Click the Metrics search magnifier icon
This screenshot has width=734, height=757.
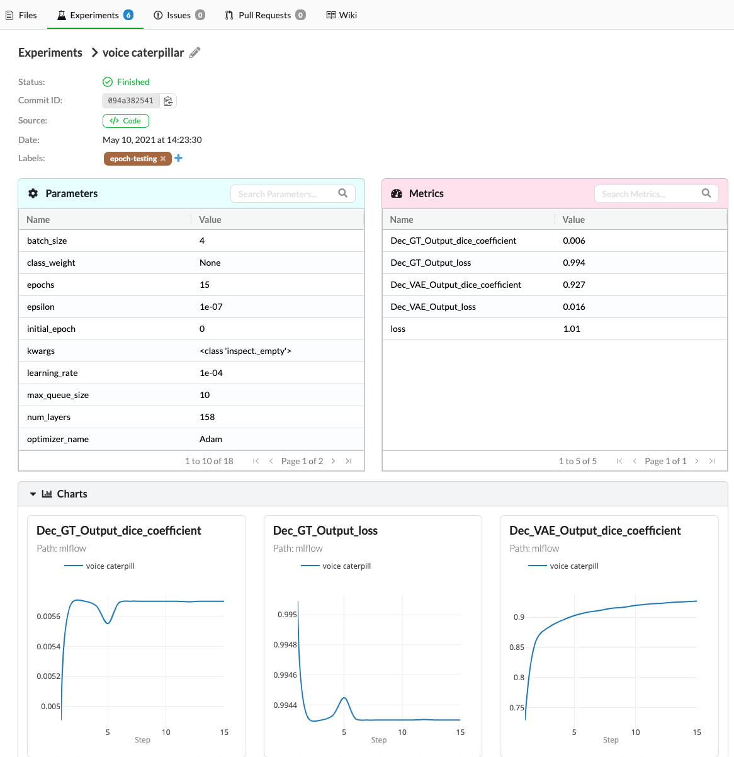pos(706,193)
